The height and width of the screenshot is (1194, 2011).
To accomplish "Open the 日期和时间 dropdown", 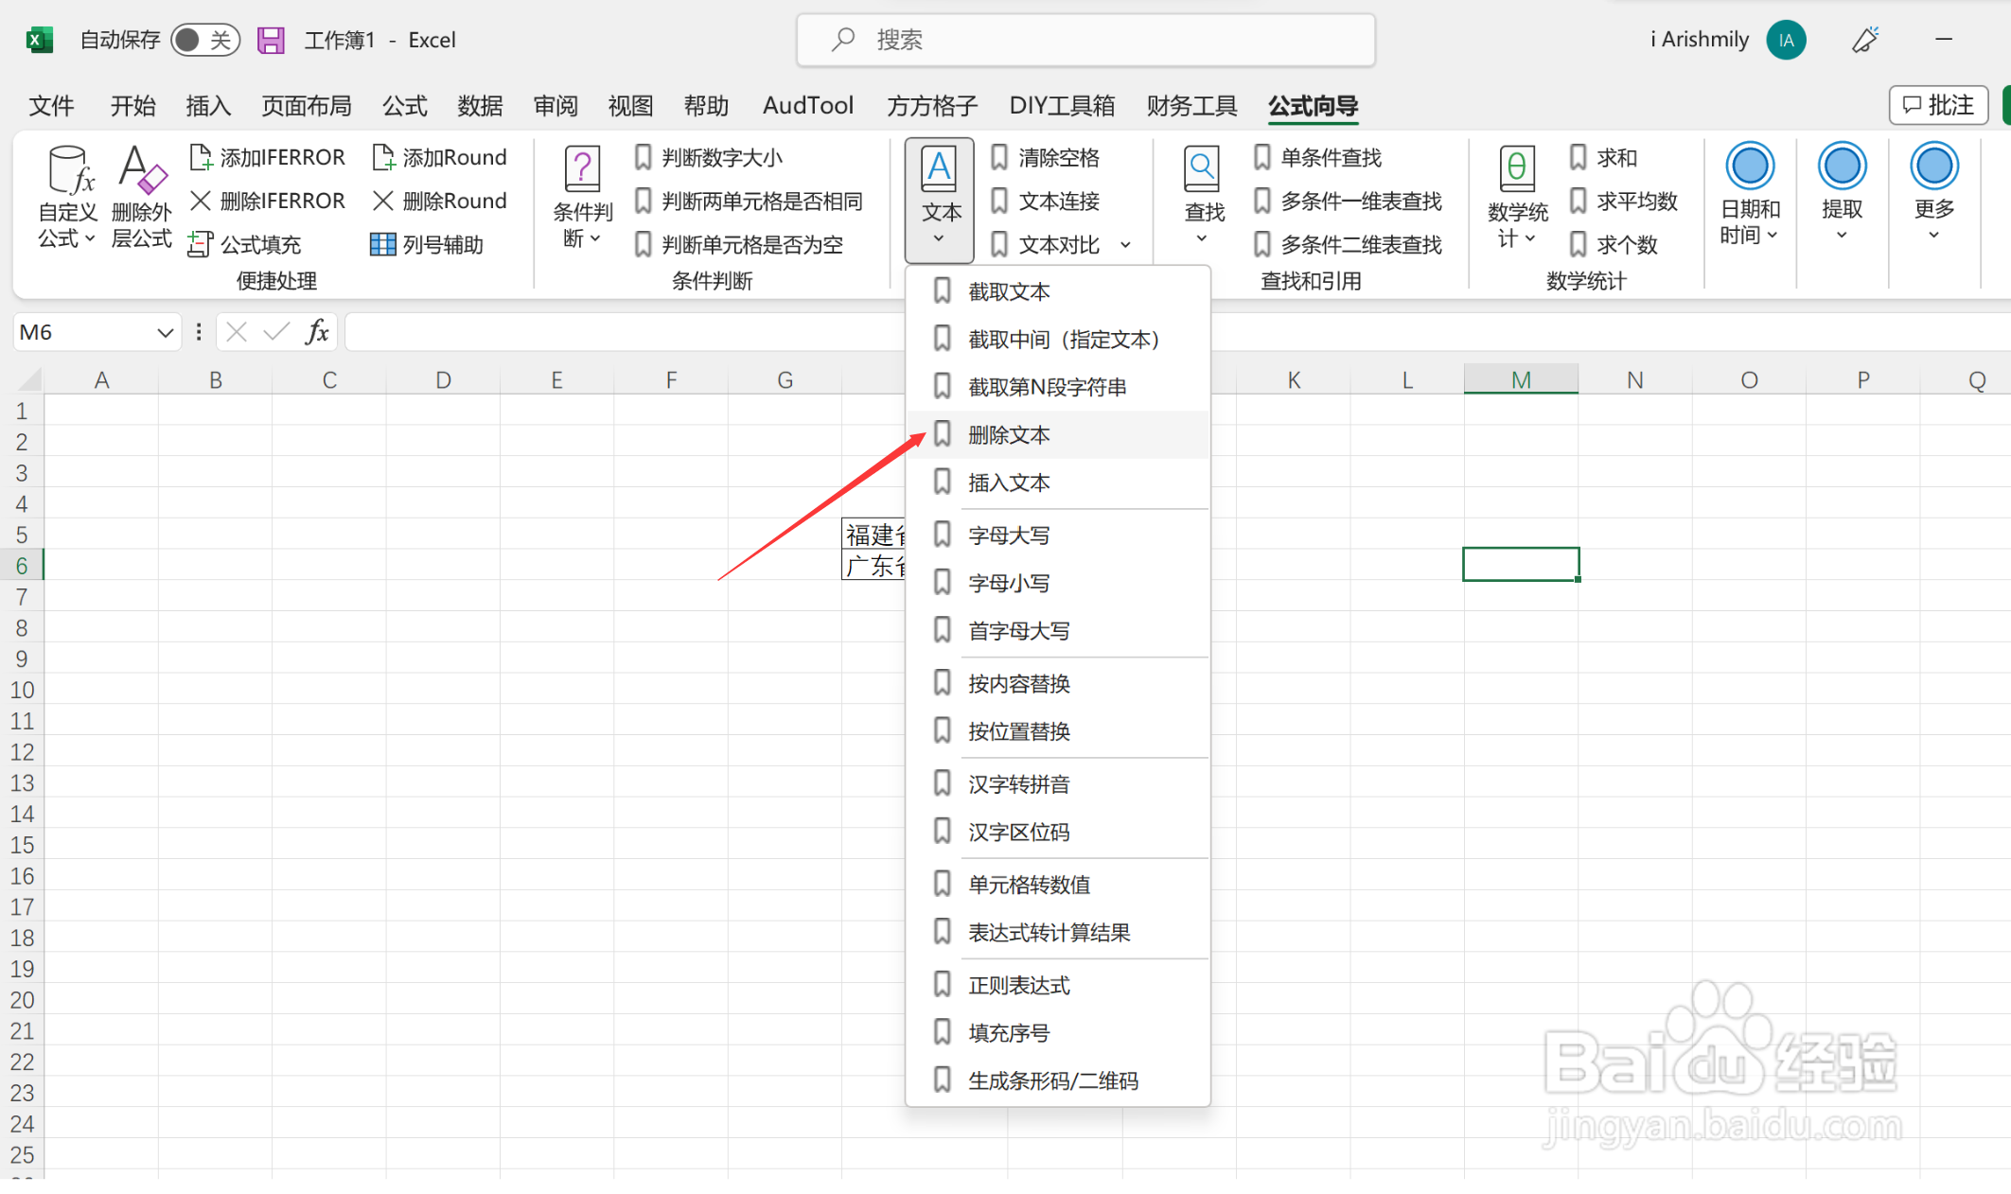I will 1750,195.
